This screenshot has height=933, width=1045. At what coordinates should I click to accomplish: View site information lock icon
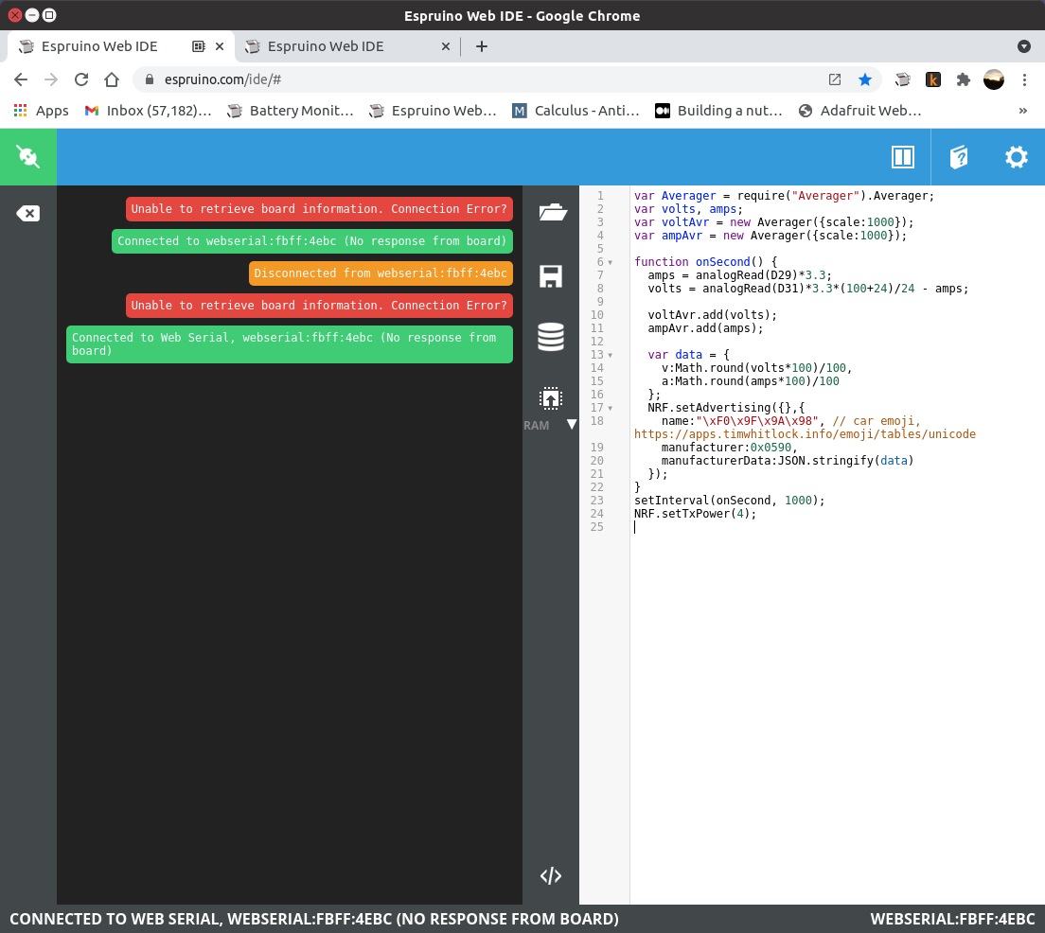point(150,80)
